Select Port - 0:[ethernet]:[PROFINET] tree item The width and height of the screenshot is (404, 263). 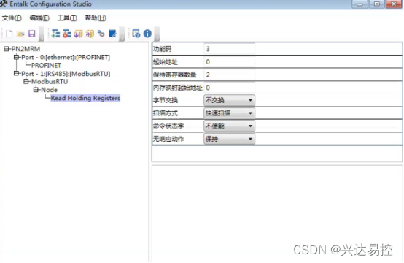click(66, 57)
